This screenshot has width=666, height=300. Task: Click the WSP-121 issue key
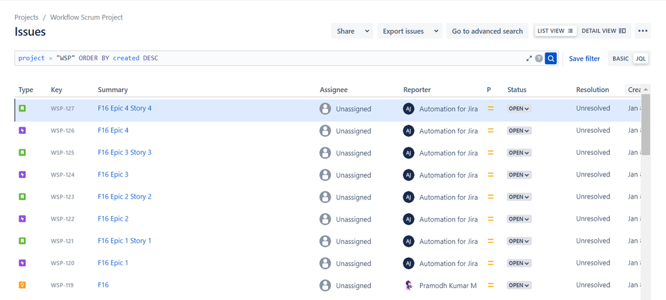click(x=63, y=241)
